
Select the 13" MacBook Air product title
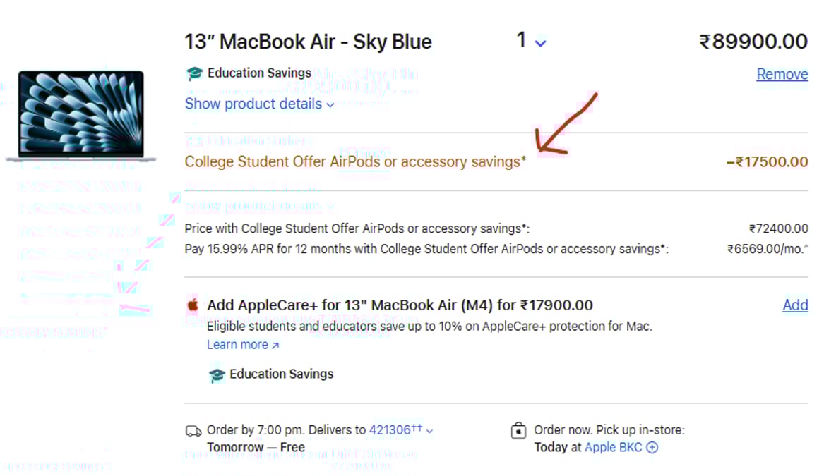pos(307,41)
